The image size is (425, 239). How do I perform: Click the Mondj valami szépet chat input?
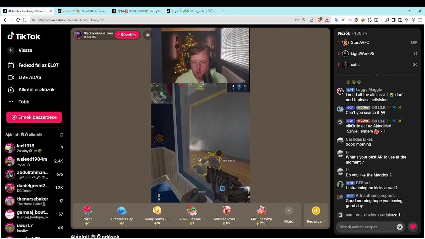point(367,227)
